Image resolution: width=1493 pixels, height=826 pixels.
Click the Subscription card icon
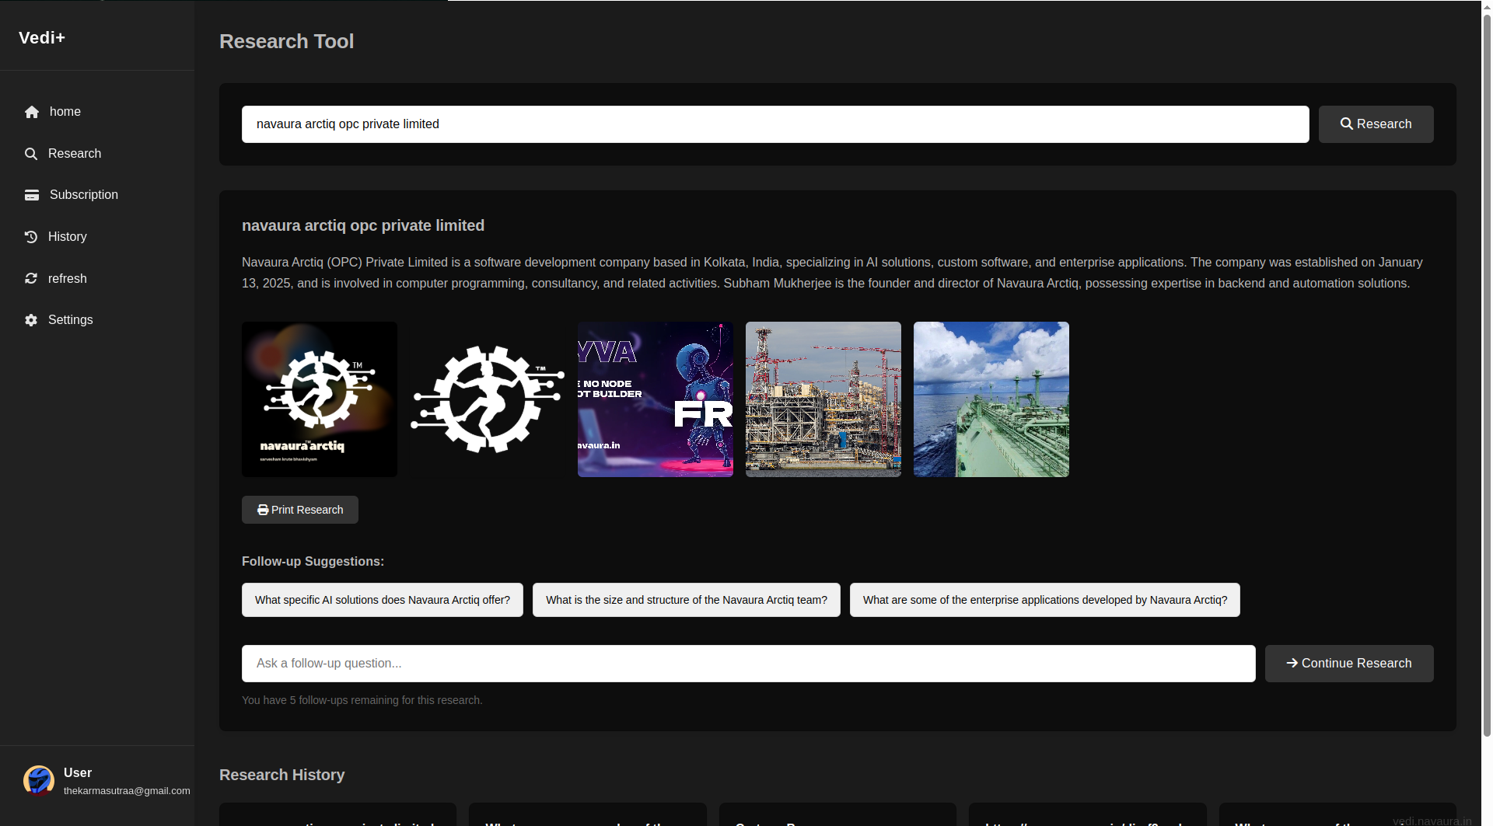coord(32,195)
